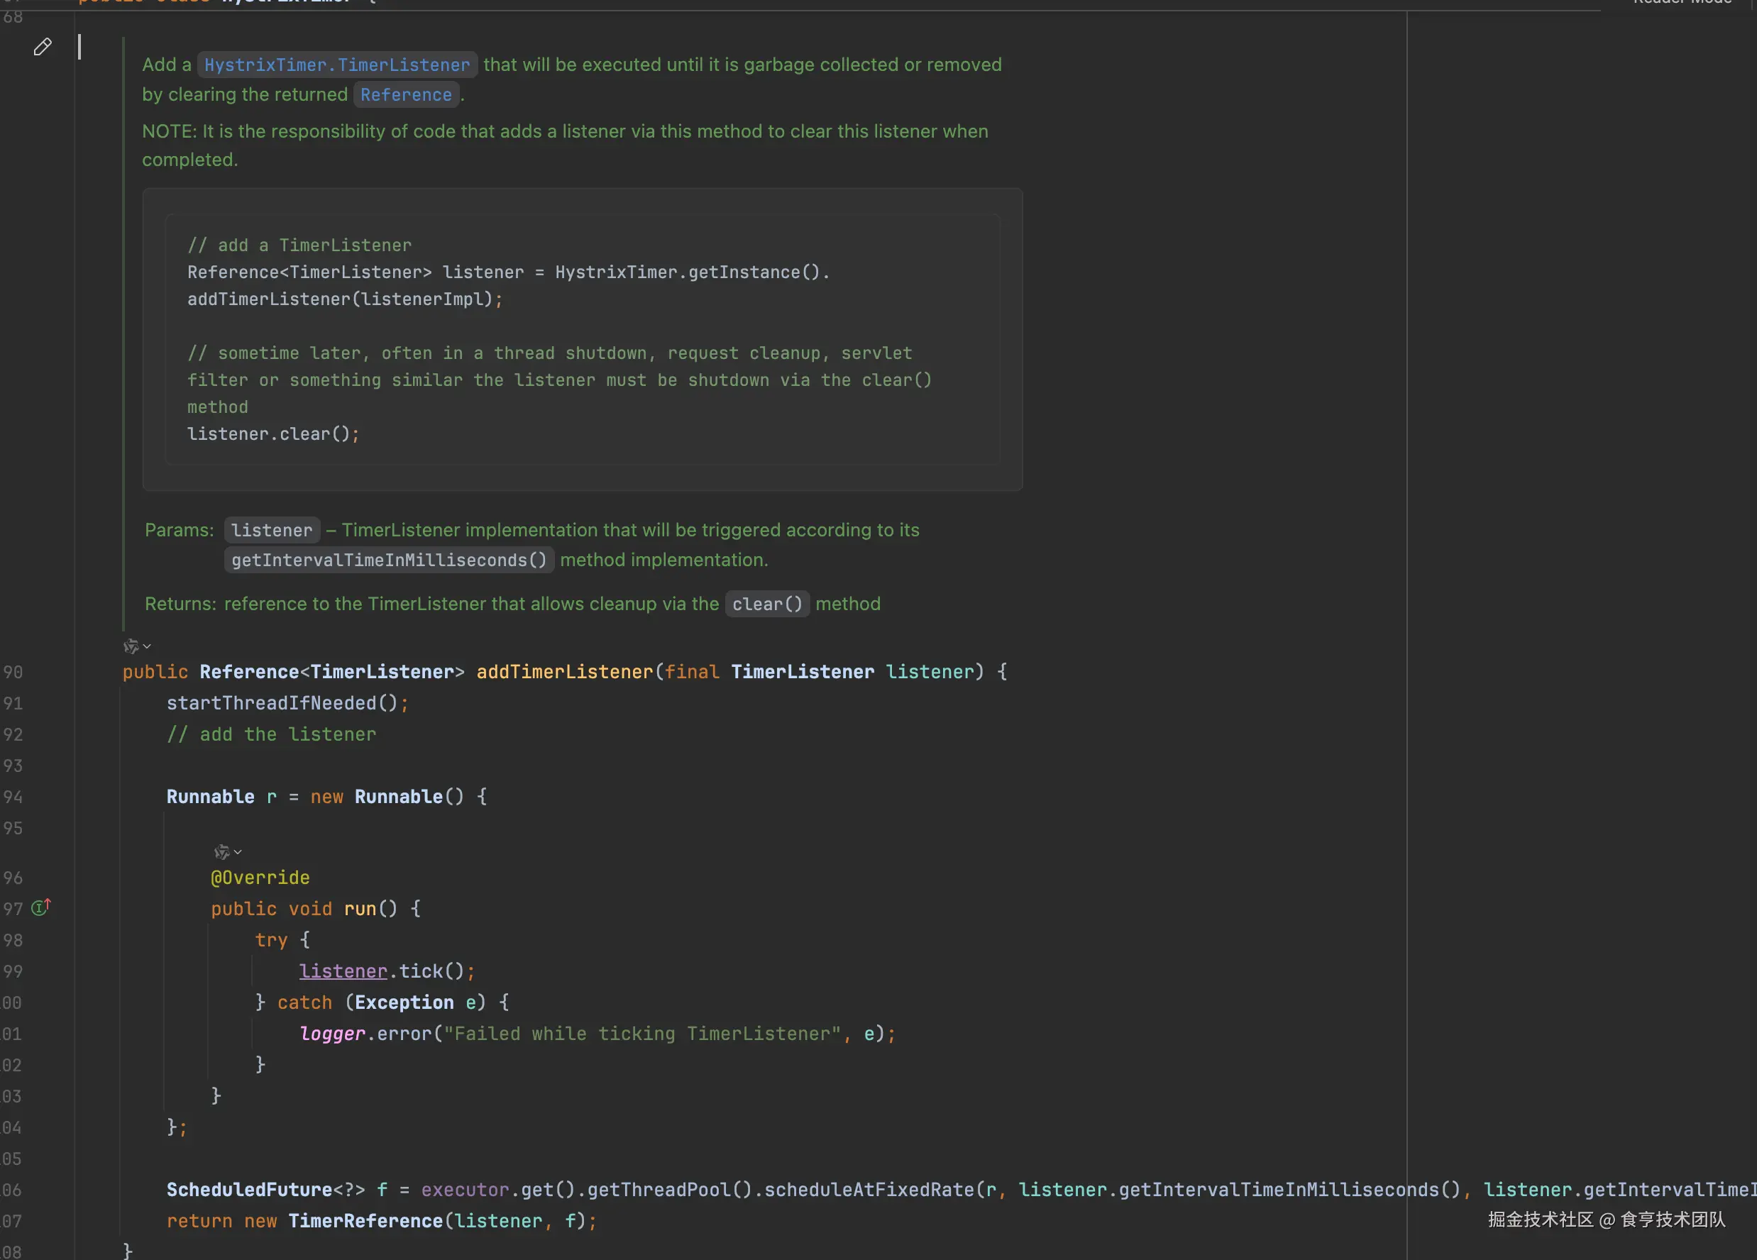The height and width of the screenshot is (1260, 1757).
Task: Click gutter line number 90 to set breakpoint
Action: [x=13, y=672]
